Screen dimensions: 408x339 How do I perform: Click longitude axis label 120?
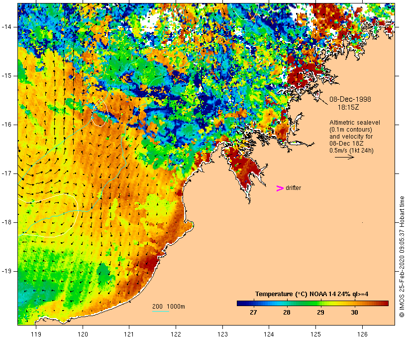coord(83,334)
